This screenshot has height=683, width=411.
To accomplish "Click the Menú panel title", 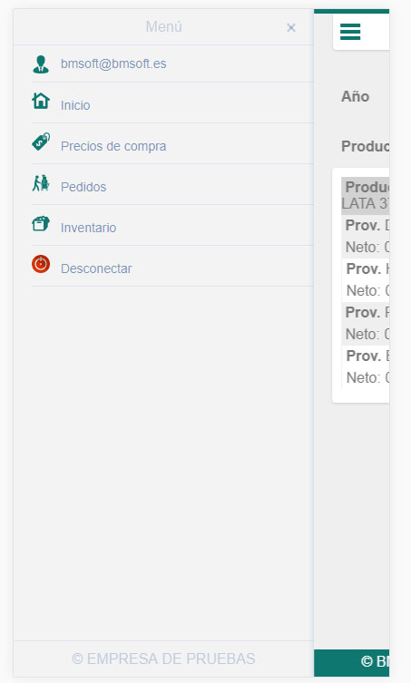I will (x=164, y=26).
